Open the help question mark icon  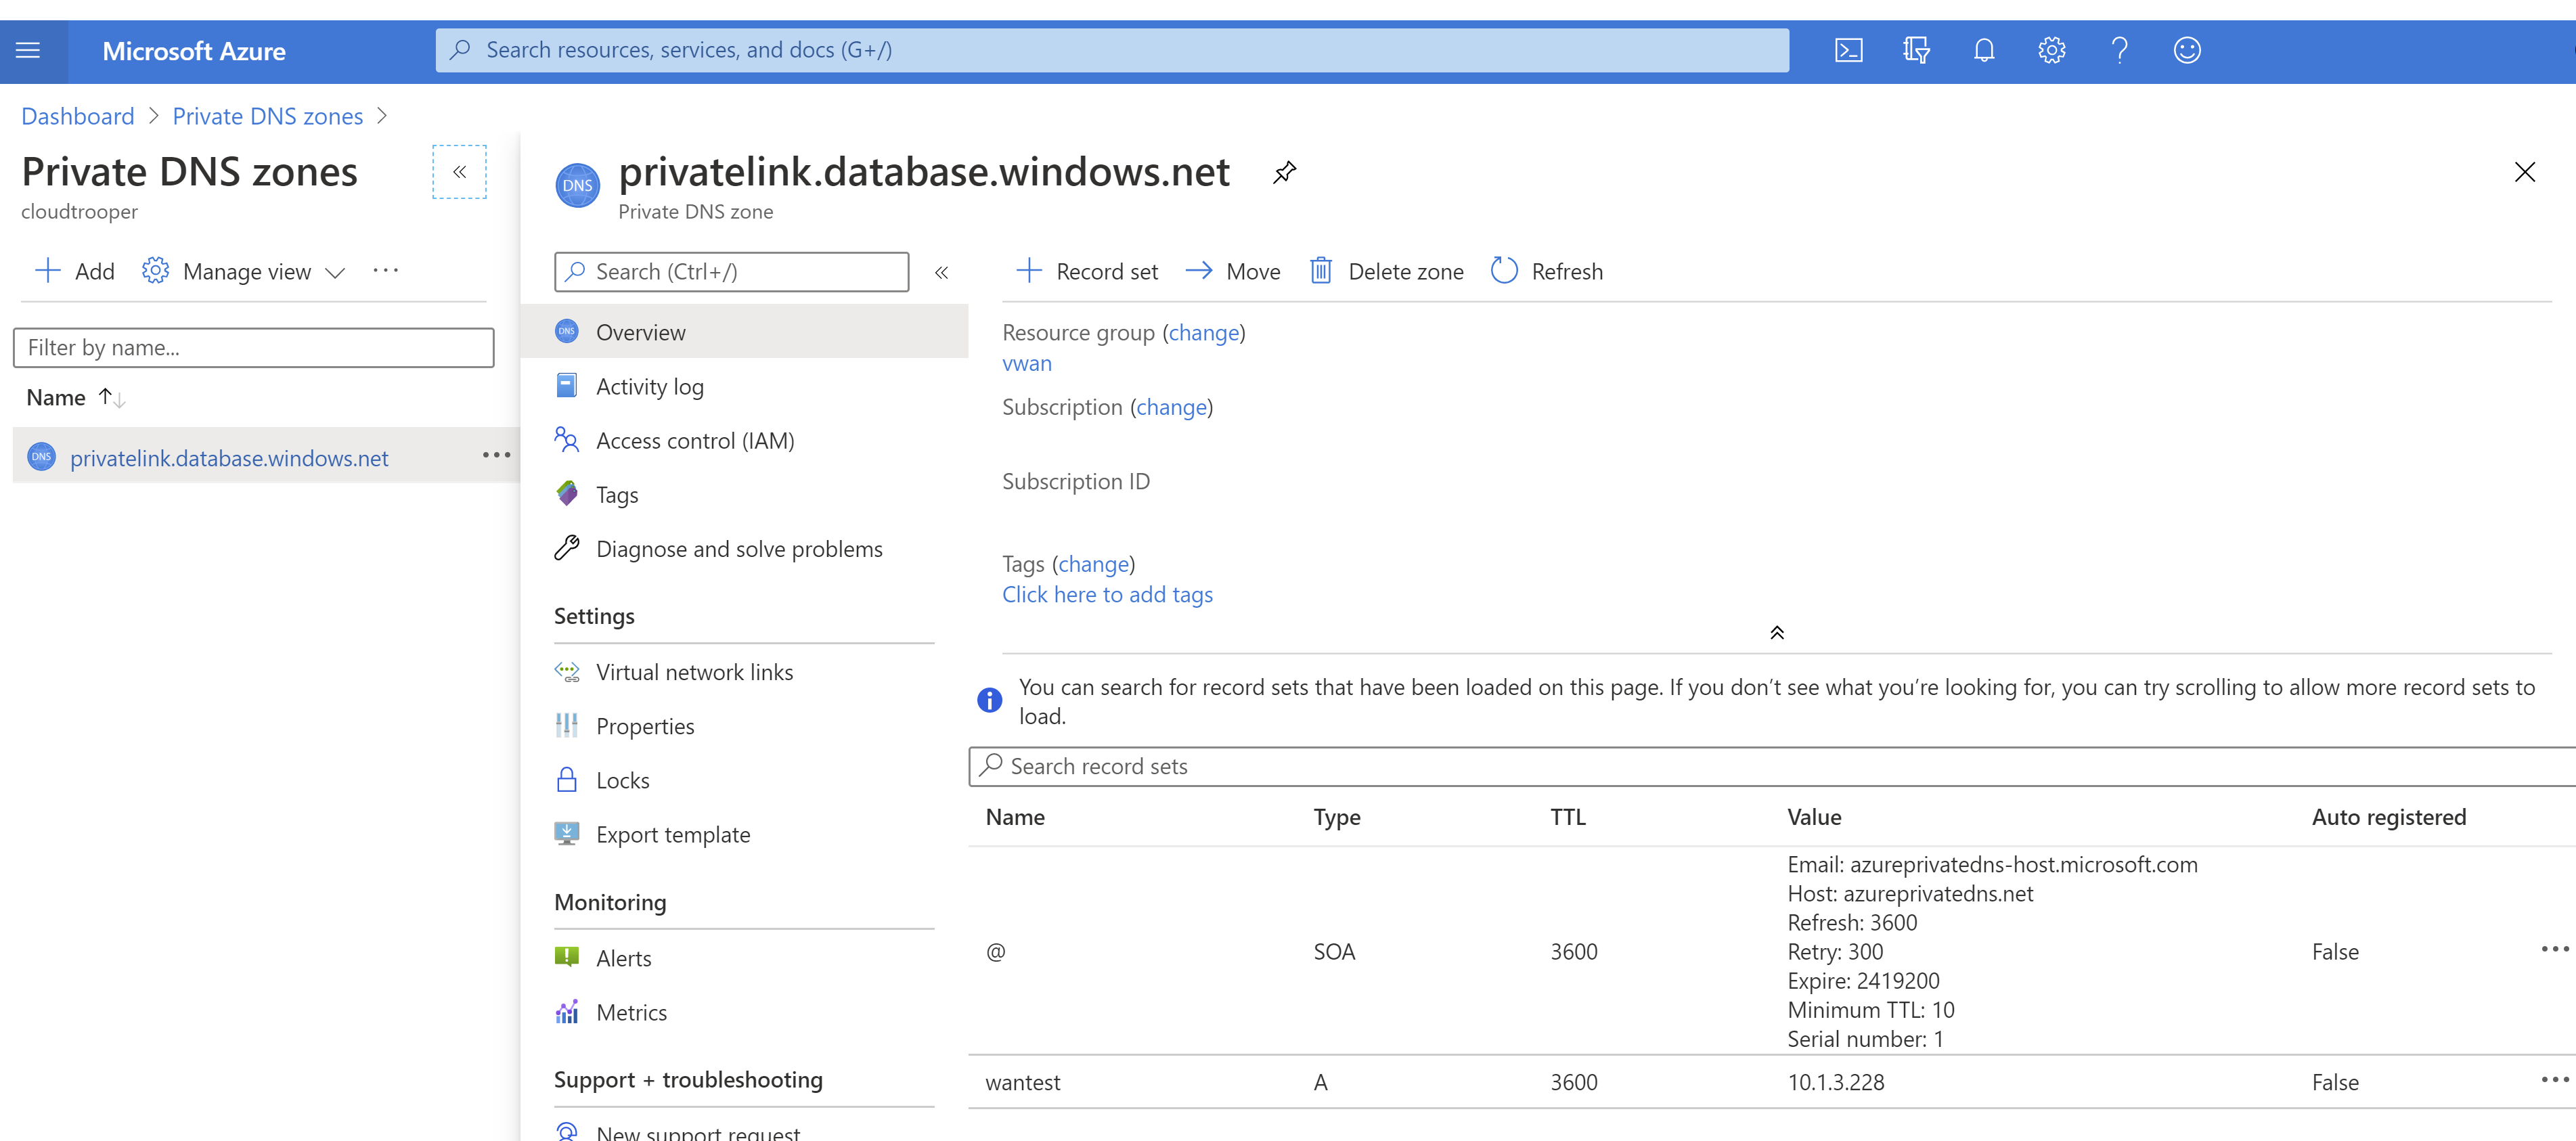[2119, 50]
